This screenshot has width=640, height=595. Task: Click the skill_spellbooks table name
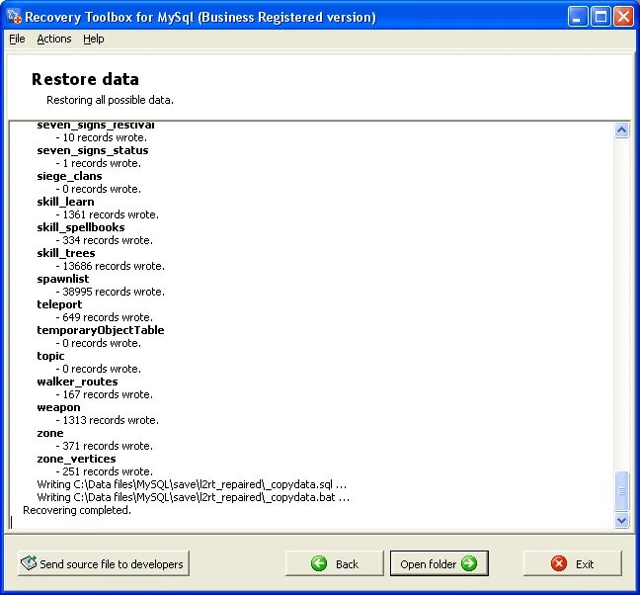click(x=81, y=227)
